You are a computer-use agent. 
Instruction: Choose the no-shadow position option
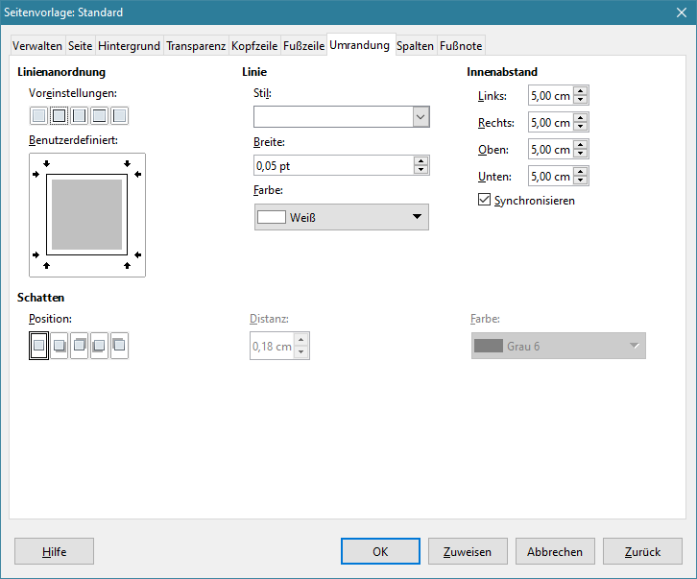coord(38,346)
